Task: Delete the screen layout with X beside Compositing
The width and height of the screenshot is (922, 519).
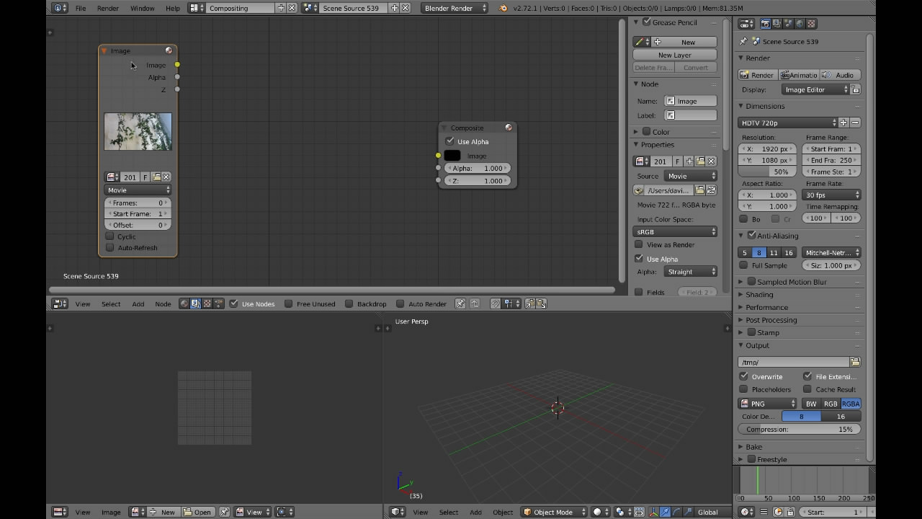Action: point(292,8)
